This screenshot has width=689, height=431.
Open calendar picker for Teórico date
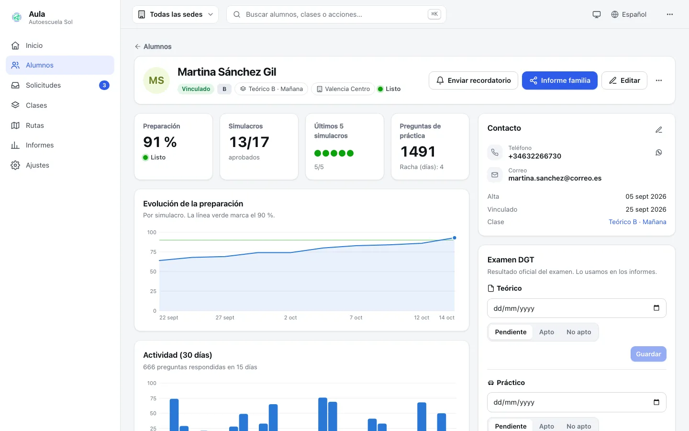click(x=656, y=308)
